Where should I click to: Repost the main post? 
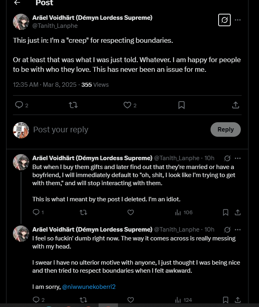pos(73,105)
